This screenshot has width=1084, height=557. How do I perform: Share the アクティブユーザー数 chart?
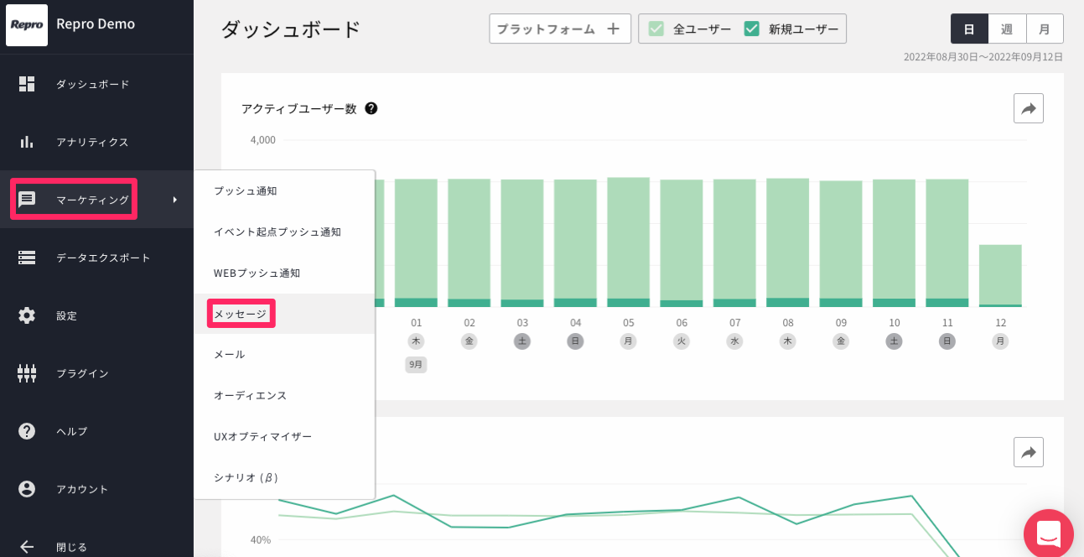pos(1029,108)
